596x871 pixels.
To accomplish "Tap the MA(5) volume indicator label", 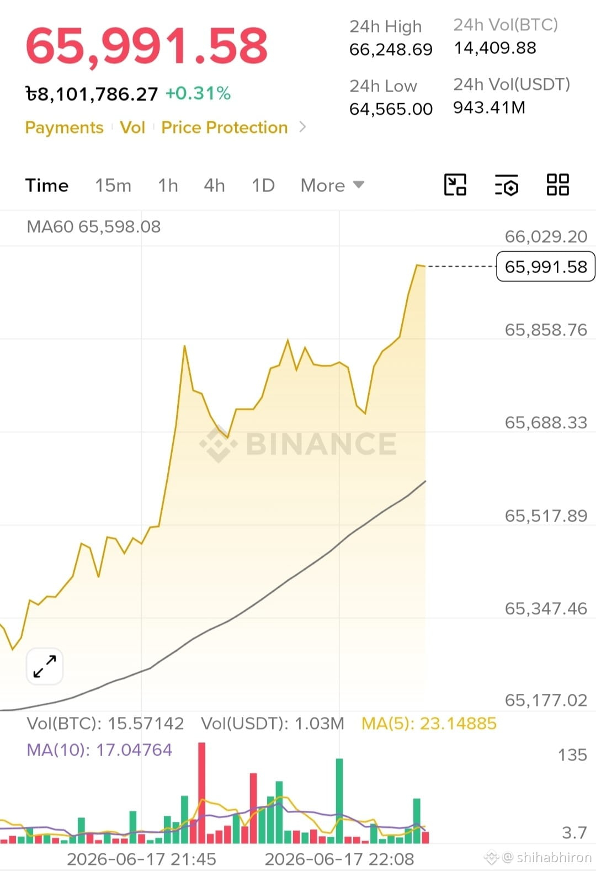I will pyautogui.click(x=429, y=724).
